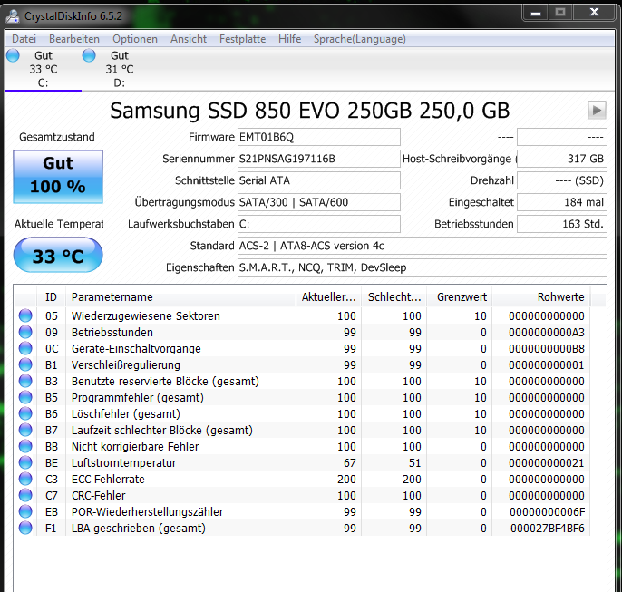Click the Übertragungsmodus field

click(319, 202)
